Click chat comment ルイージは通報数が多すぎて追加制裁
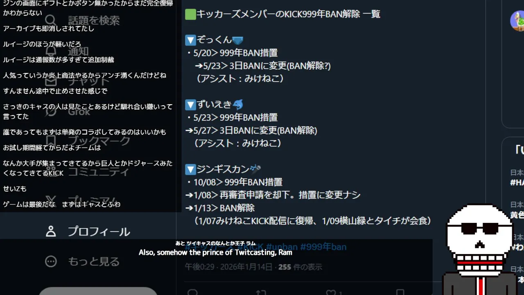This screenshot has width=524, height=295. pos(58,59)
